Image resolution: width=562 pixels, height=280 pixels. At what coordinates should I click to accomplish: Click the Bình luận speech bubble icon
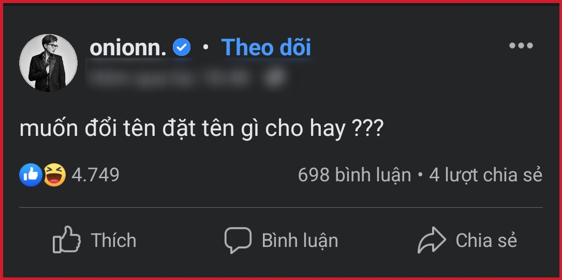pyautogui.click(x=238, y=240)
